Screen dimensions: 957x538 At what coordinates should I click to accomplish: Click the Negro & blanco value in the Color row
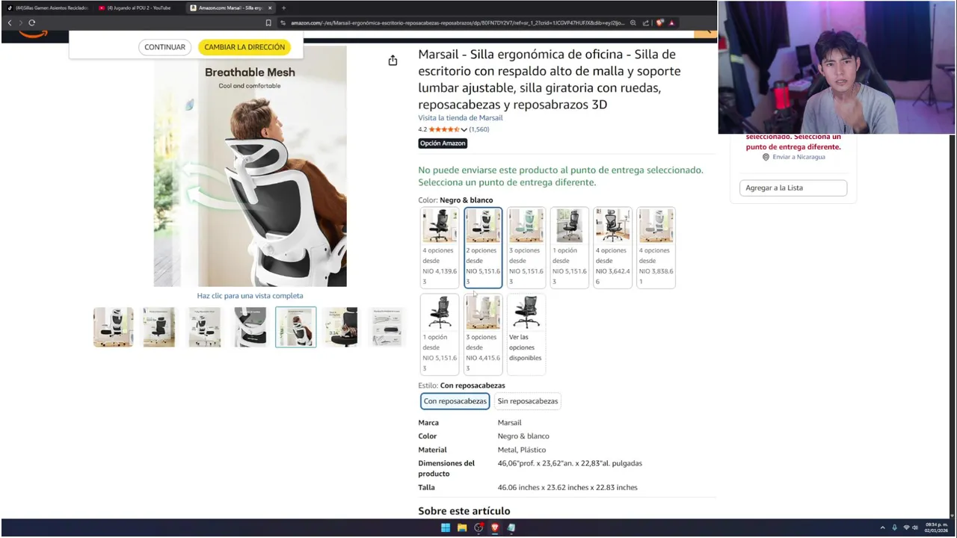[523, 436]
